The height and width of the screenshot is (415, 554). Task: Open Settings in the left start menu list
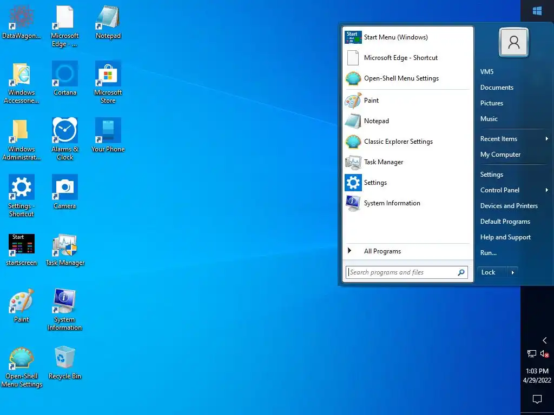[408, 183]
